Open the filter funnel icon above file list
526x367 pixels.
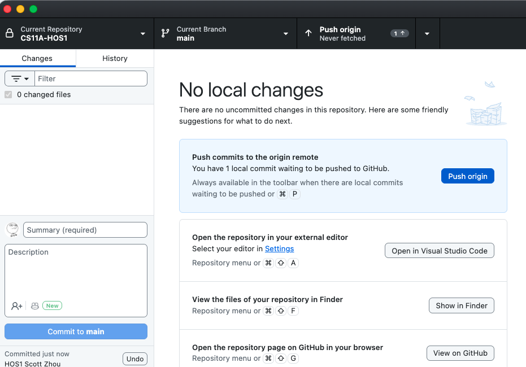[19, 78]
